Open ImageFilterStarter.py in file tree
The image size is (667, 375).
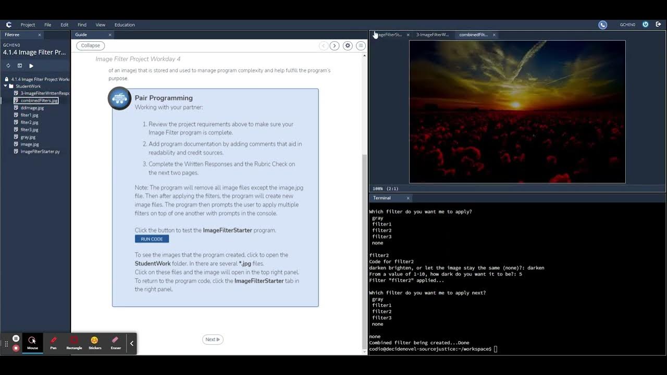(40, 152)
